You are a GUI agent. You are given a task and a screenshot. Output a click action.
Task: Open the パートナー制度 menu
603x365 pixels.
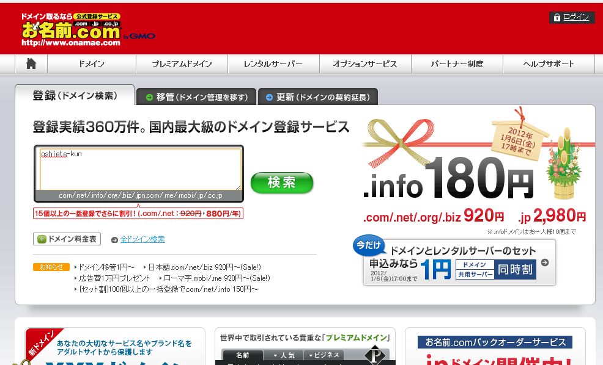point(457,63)
